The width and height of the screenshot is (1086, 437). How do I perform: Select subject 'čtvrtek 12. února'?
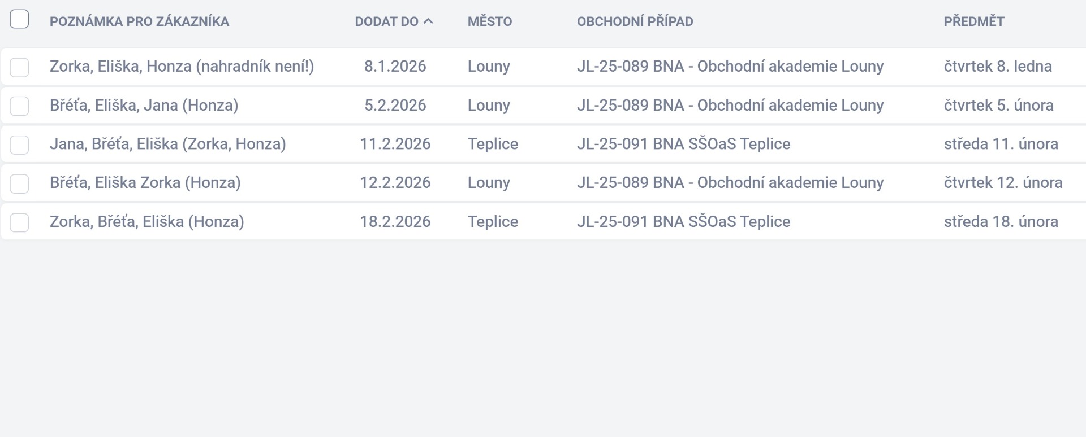point(1002,183)
